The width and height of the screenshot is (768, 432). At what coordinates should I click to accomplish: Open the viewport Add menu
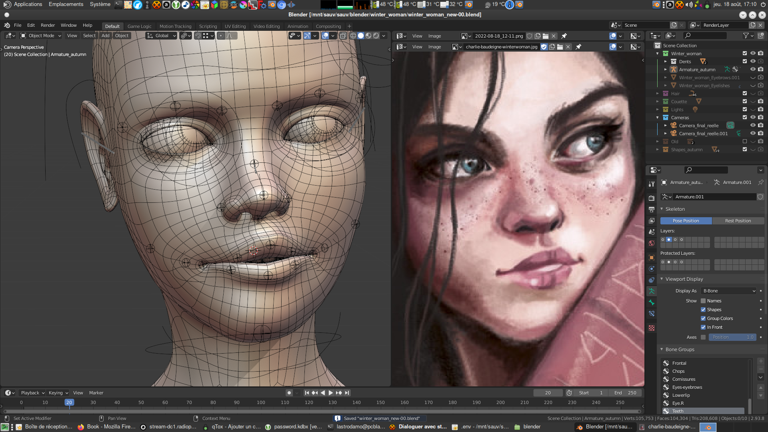[x=105, y=36]
